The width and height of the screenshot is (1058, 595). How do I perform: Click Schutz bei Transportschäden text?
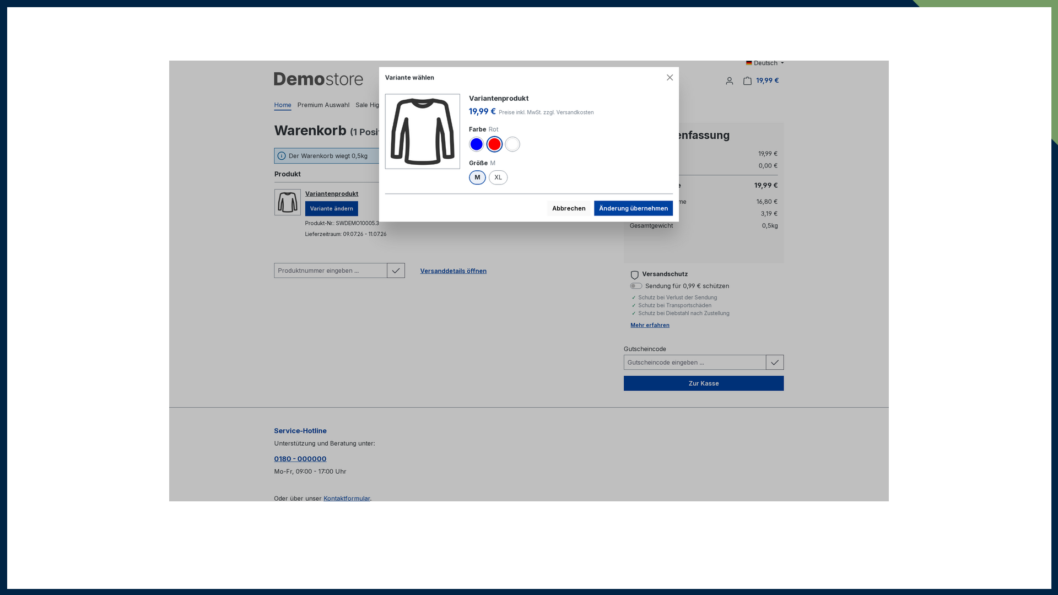coord(674,306)
